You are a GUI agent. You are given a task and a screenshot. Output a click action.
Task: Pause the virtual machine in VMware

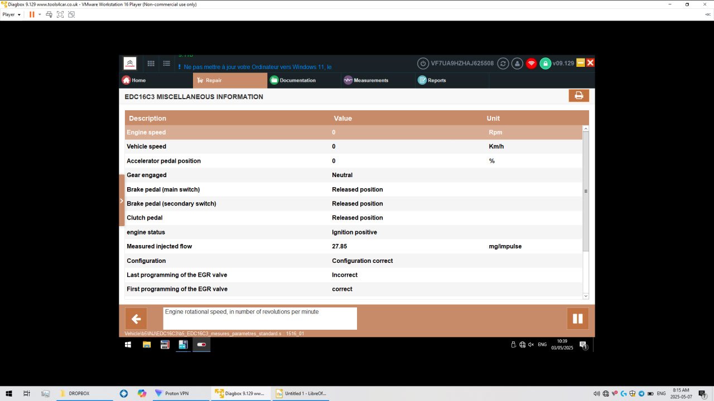point(32,14)
